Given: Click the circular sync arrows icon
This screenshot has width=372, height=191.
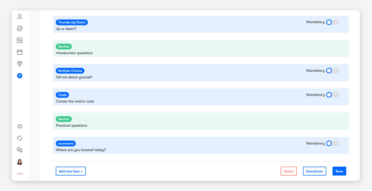Looking at the screenshot, I should tap(20, 138).
